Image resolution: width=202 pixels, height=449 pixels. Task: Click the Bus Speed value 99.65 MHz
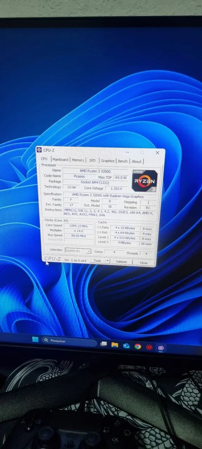coord(79,235)
